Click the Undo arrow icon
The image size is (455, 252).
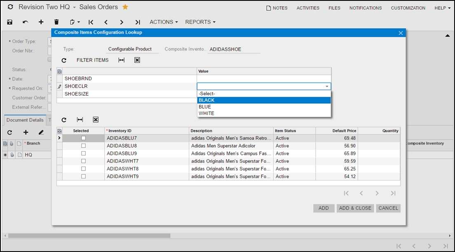(25, 22)
